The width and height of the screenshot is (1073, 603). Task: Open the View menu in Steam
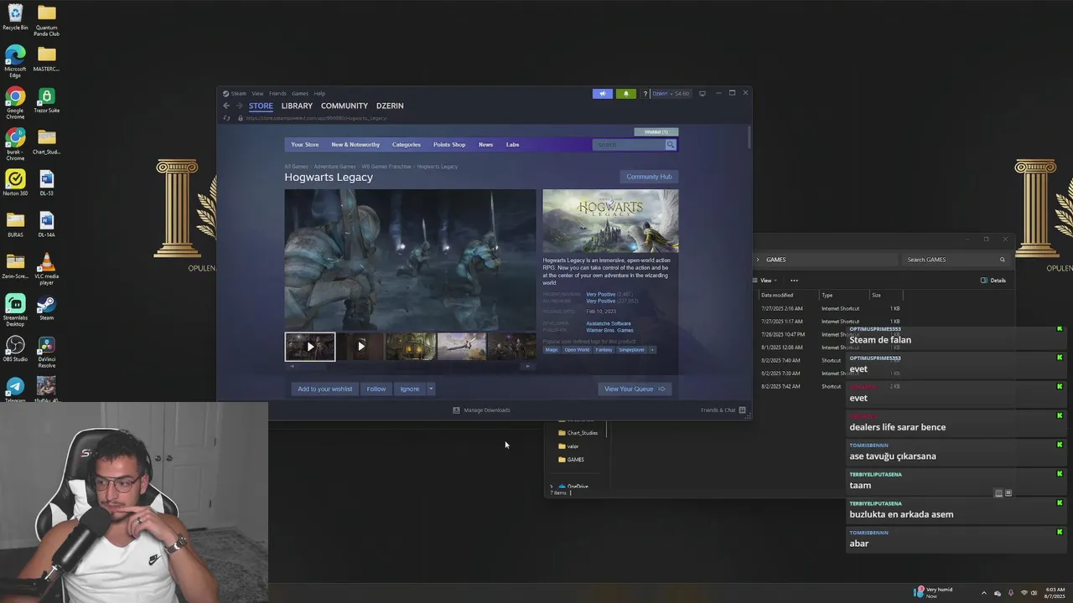point(257,94)
